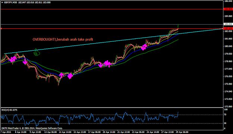233x134 pixels.
Task: Click the 172.060 price axis label
Action: pyautogui.click(x=229, y=106)
